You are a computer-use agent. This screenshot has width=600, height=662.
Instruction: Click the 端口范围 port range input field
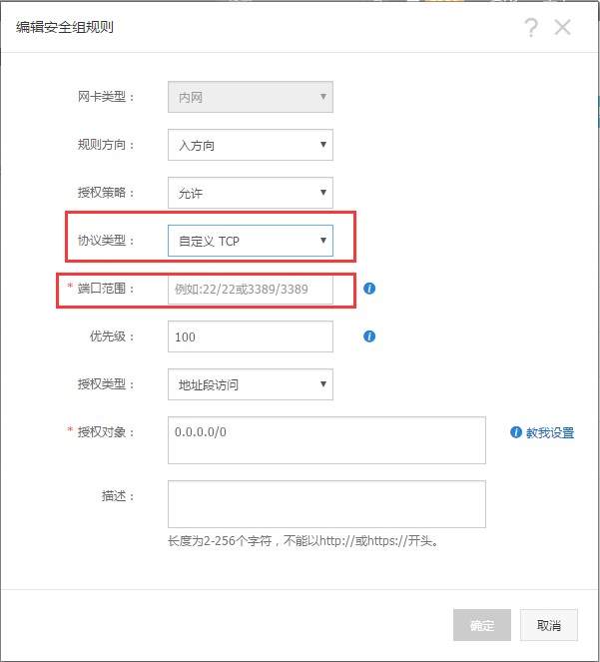coord(251,289)
